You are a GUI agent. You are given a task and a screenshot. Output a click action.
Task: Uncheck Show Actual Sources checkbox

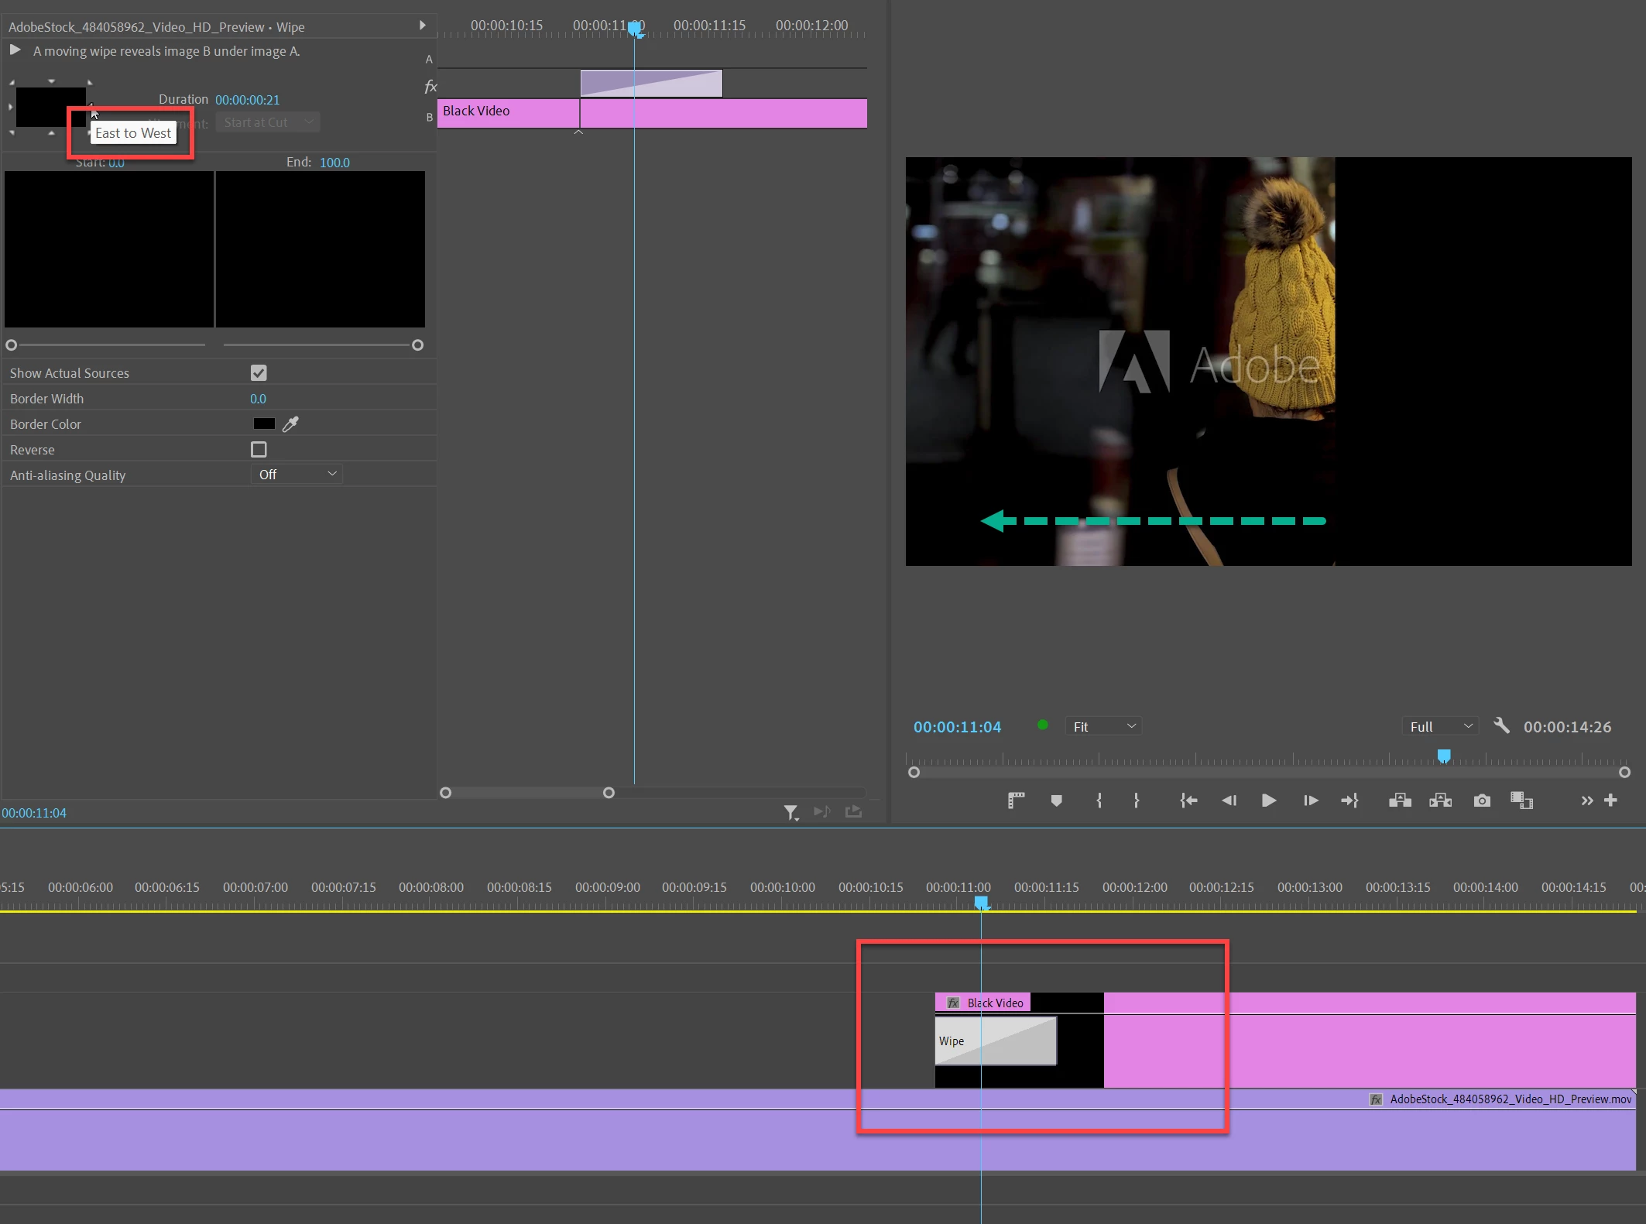(259, 373)
